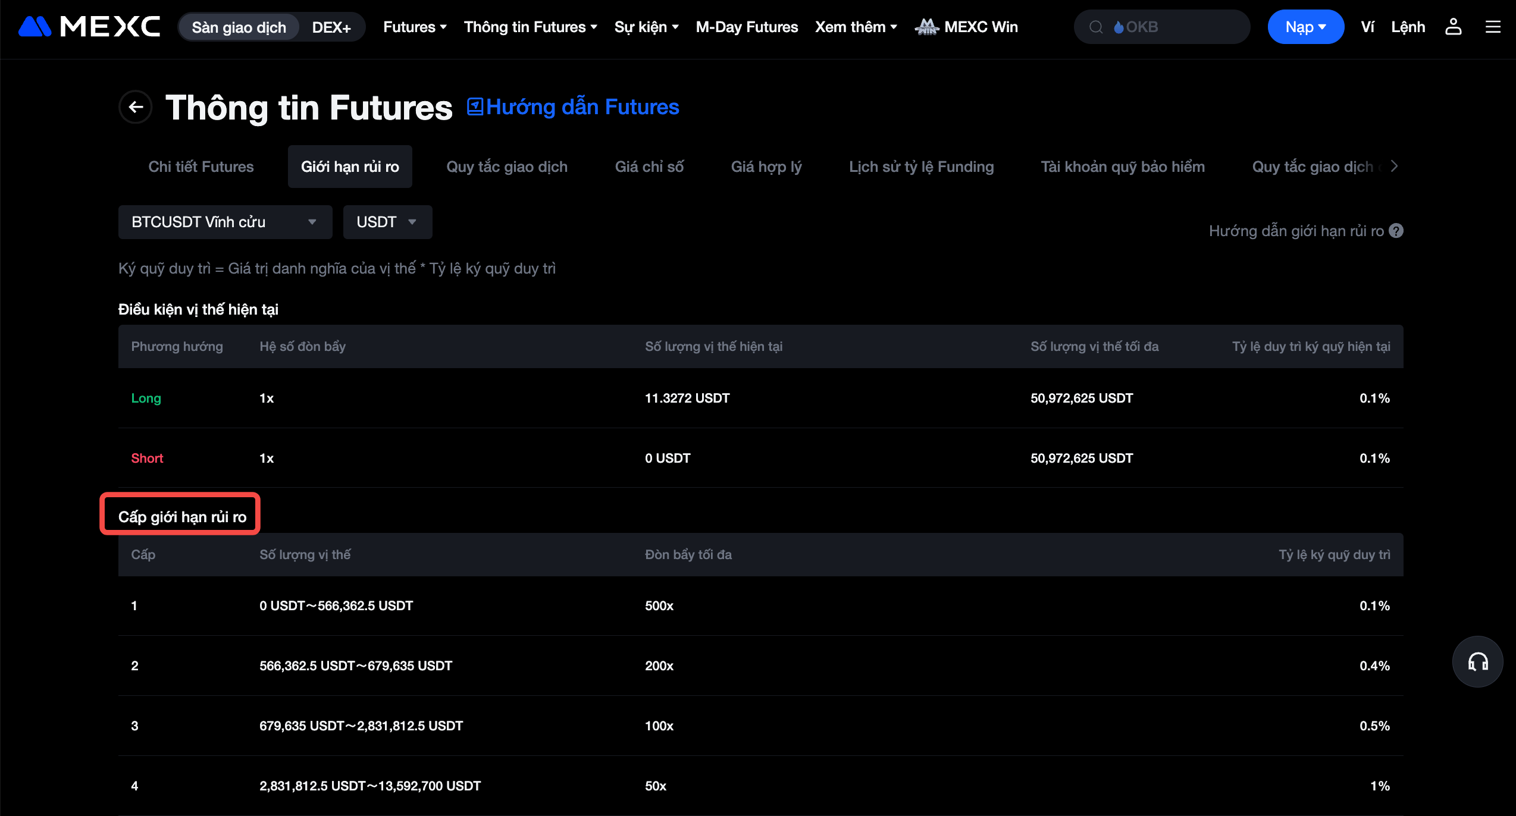Open the Lịch sử tỷ lệ Funding tab
The width and height of the screenshot is (1516, 816).
pyautogui.click(x=921, y=167)
